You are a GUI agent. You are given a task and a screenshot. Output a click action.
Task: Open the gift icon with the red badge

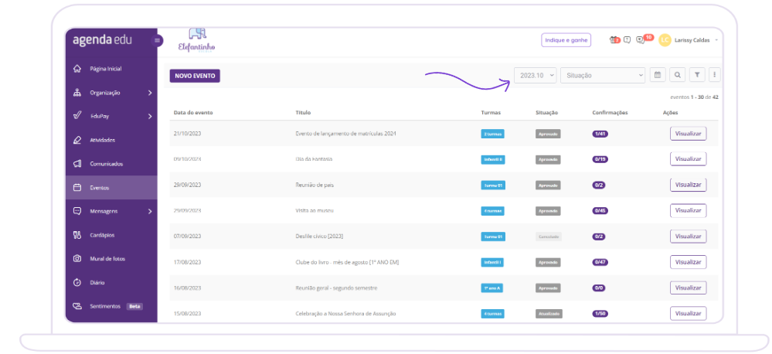614,40
